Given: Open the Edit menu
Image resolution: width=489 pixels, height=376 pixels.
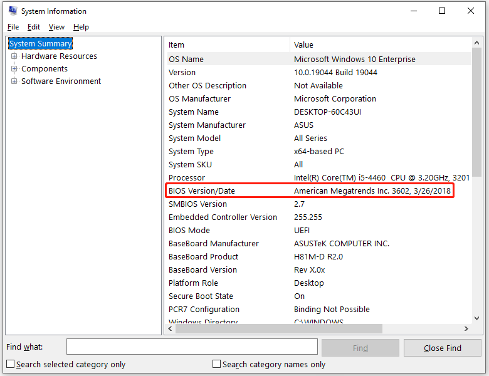Looking at the screenshot, I should click(34, 27).
